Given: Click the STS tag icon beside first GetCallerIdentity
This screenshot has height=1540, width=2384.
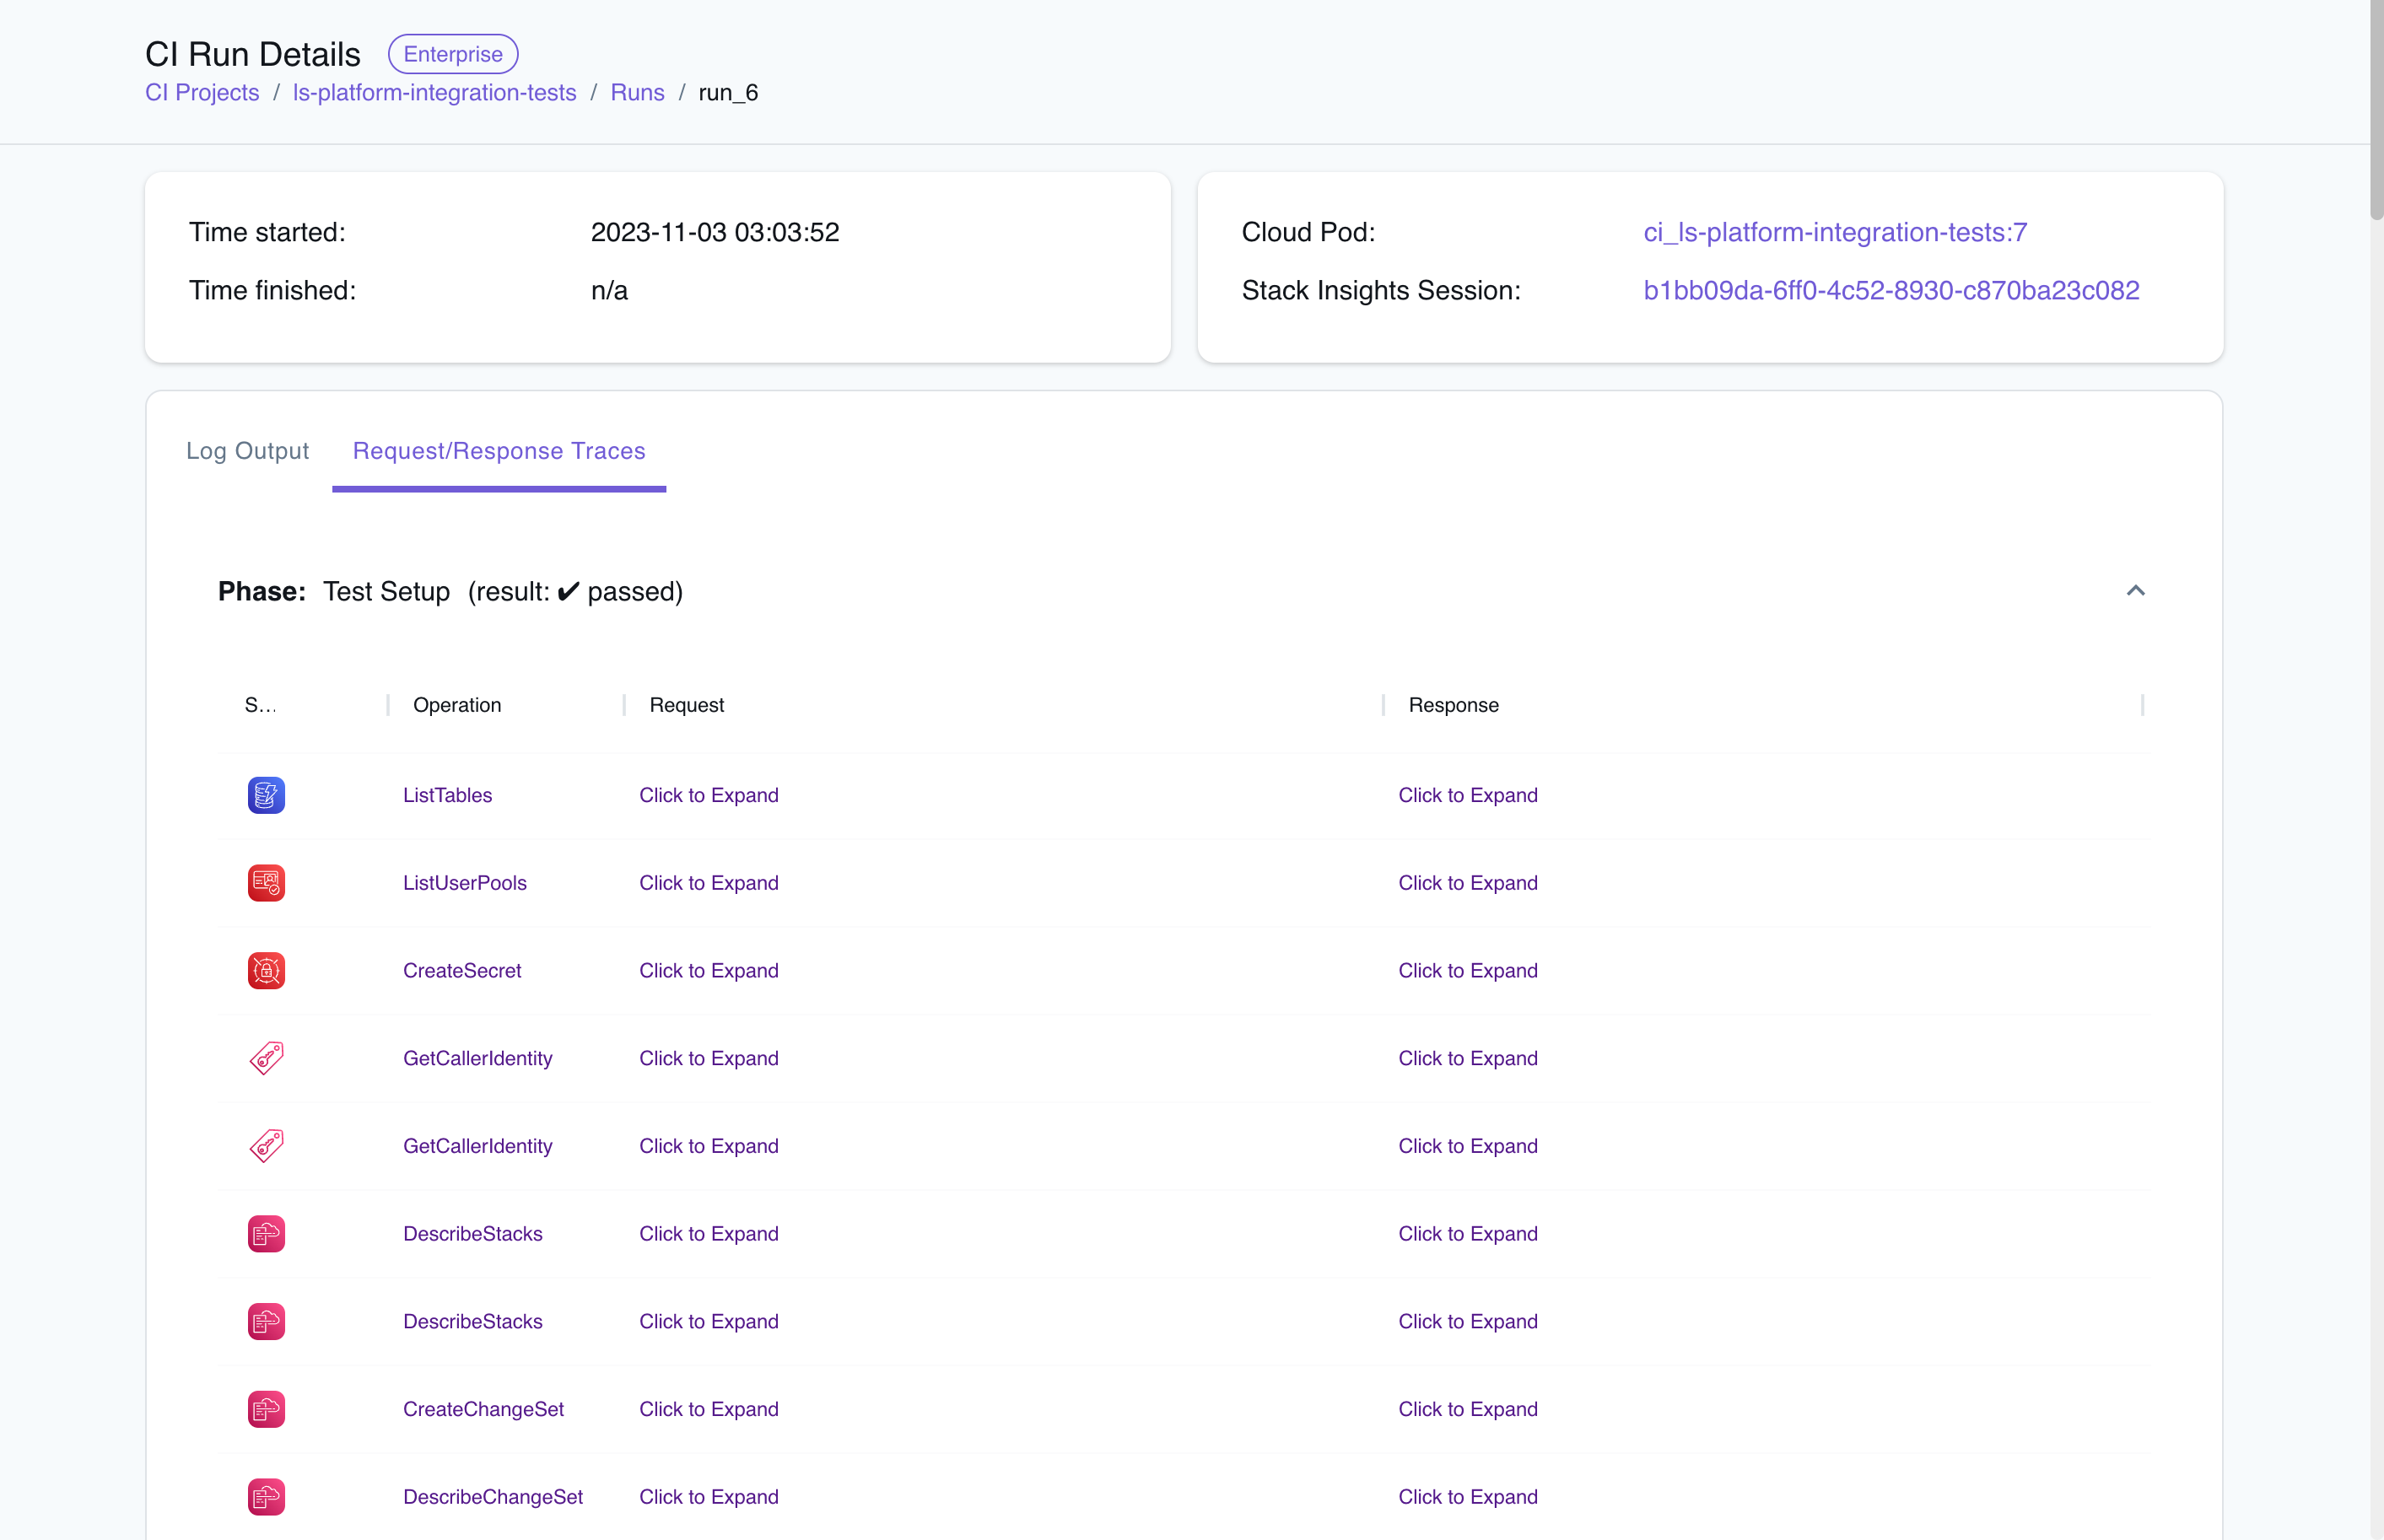Looking at the screenshot, I should pyautogui.click(x=265, y=1057).
